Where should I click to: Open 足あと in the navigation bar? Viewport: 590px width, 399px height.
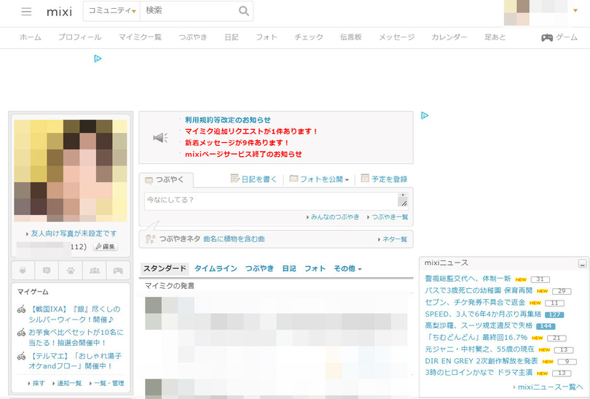pos(495,37)
